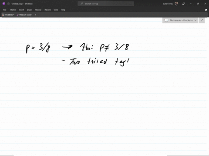Image resolution: width=209 pixels, height=156 pixels.
Task: Go to the History tab
Action: click(38, 10)
